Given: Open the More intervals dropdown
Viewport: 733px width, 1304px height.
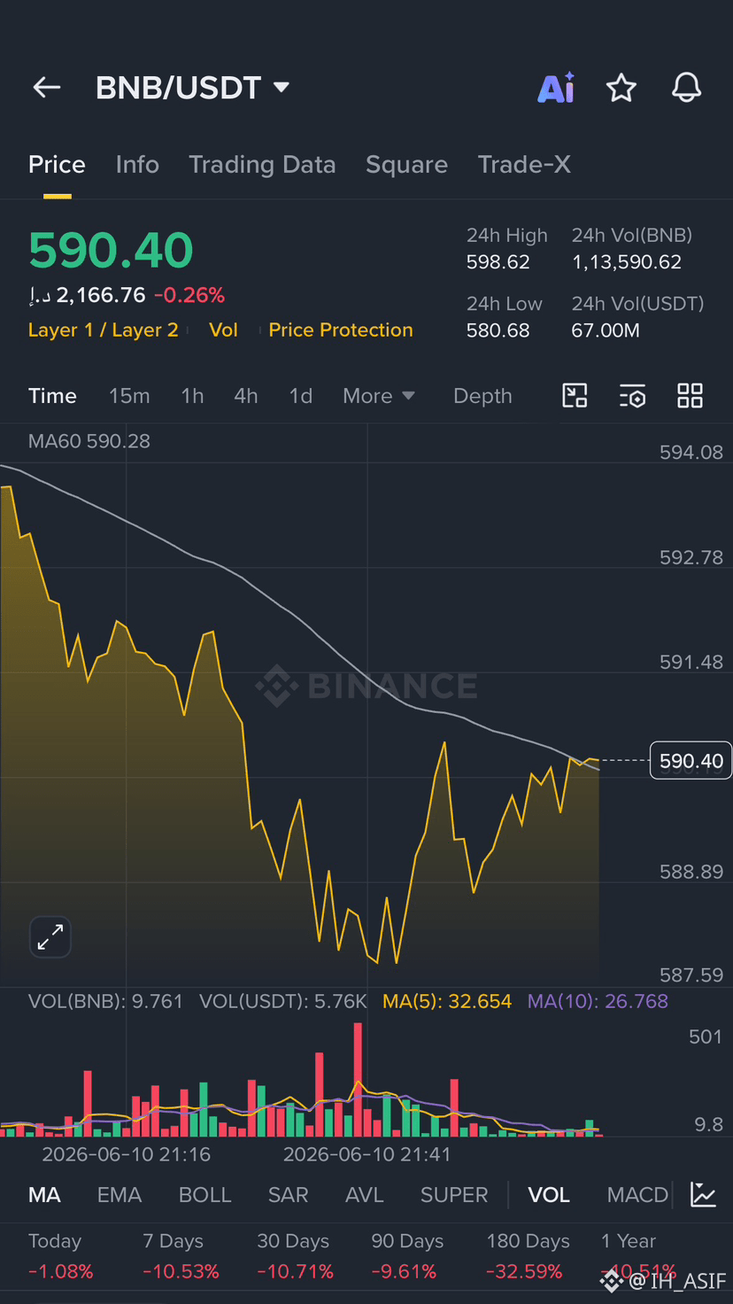Looking at the screenshot, I should coord(379,396).
